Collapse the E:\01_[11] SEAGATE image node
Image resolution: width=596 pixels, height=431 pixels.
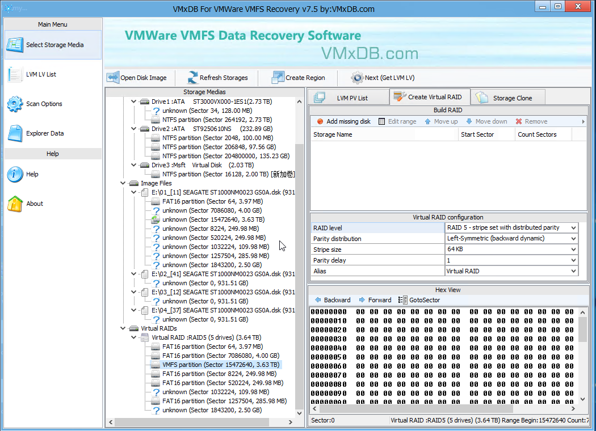134,192
